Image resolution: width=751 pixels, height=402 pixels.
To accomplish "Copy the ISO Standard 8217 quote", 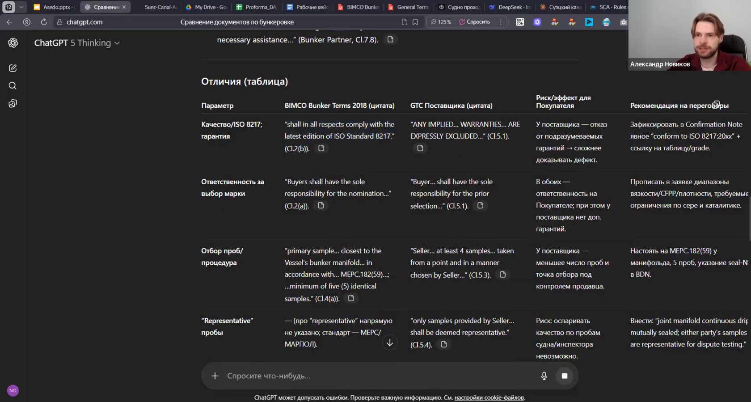I will point(321,148).
